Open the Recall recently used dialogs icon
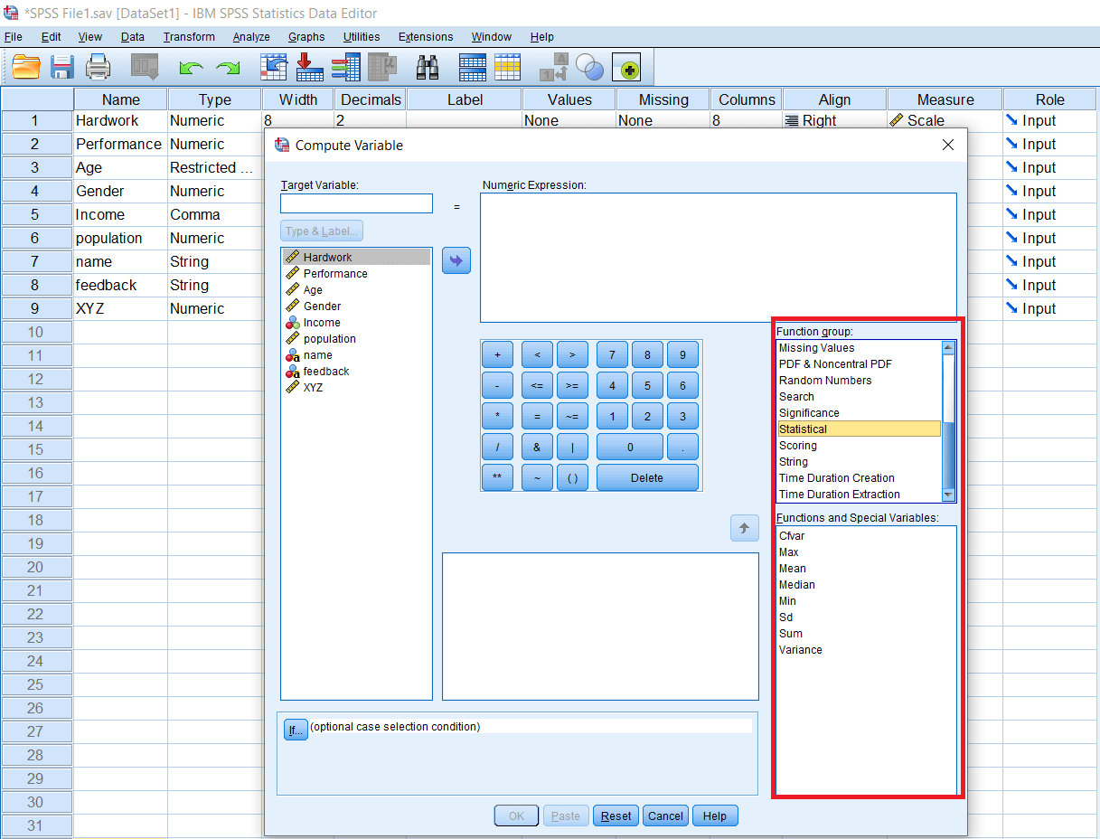 144,67
